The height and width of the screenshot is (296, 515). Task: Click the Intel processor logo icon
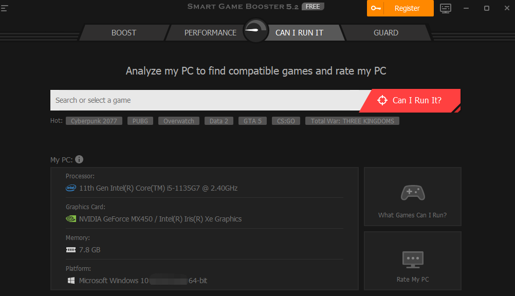(x=71, y=188)
